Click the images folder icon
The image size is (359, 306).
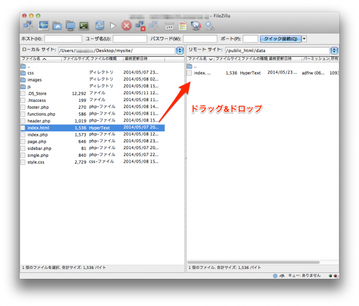(23, 80)
